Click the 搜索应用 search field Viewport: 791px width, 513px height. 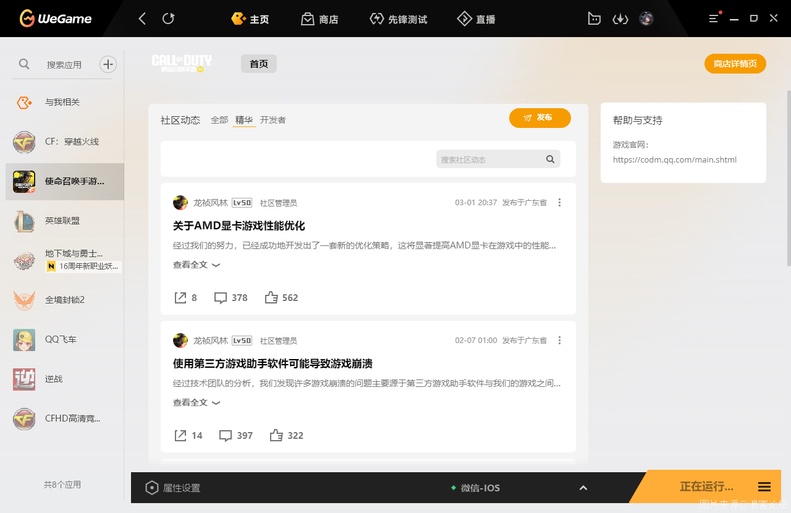click(x=64, y=64)
